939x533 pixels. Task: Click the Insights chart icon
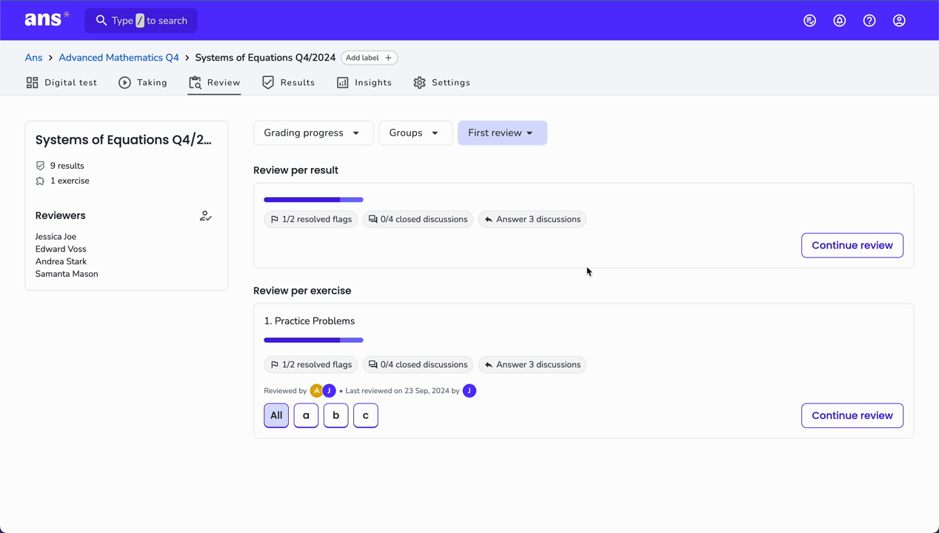[x=342, y=83]
